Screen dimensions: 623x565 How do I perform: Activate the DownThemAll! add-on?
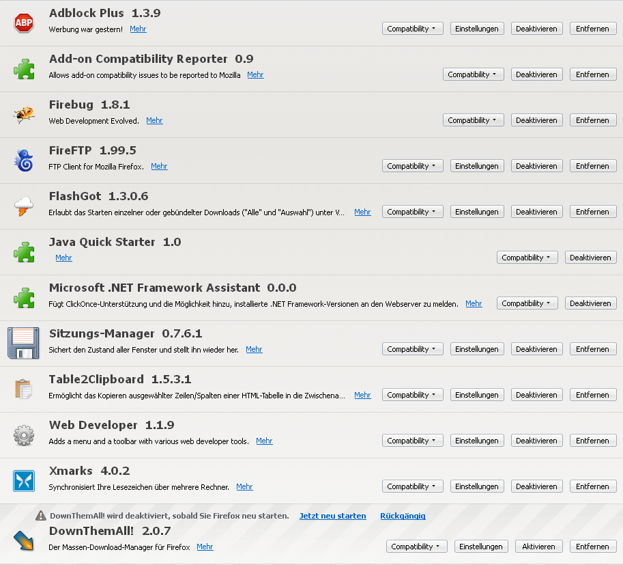click(x=539, y=547)
